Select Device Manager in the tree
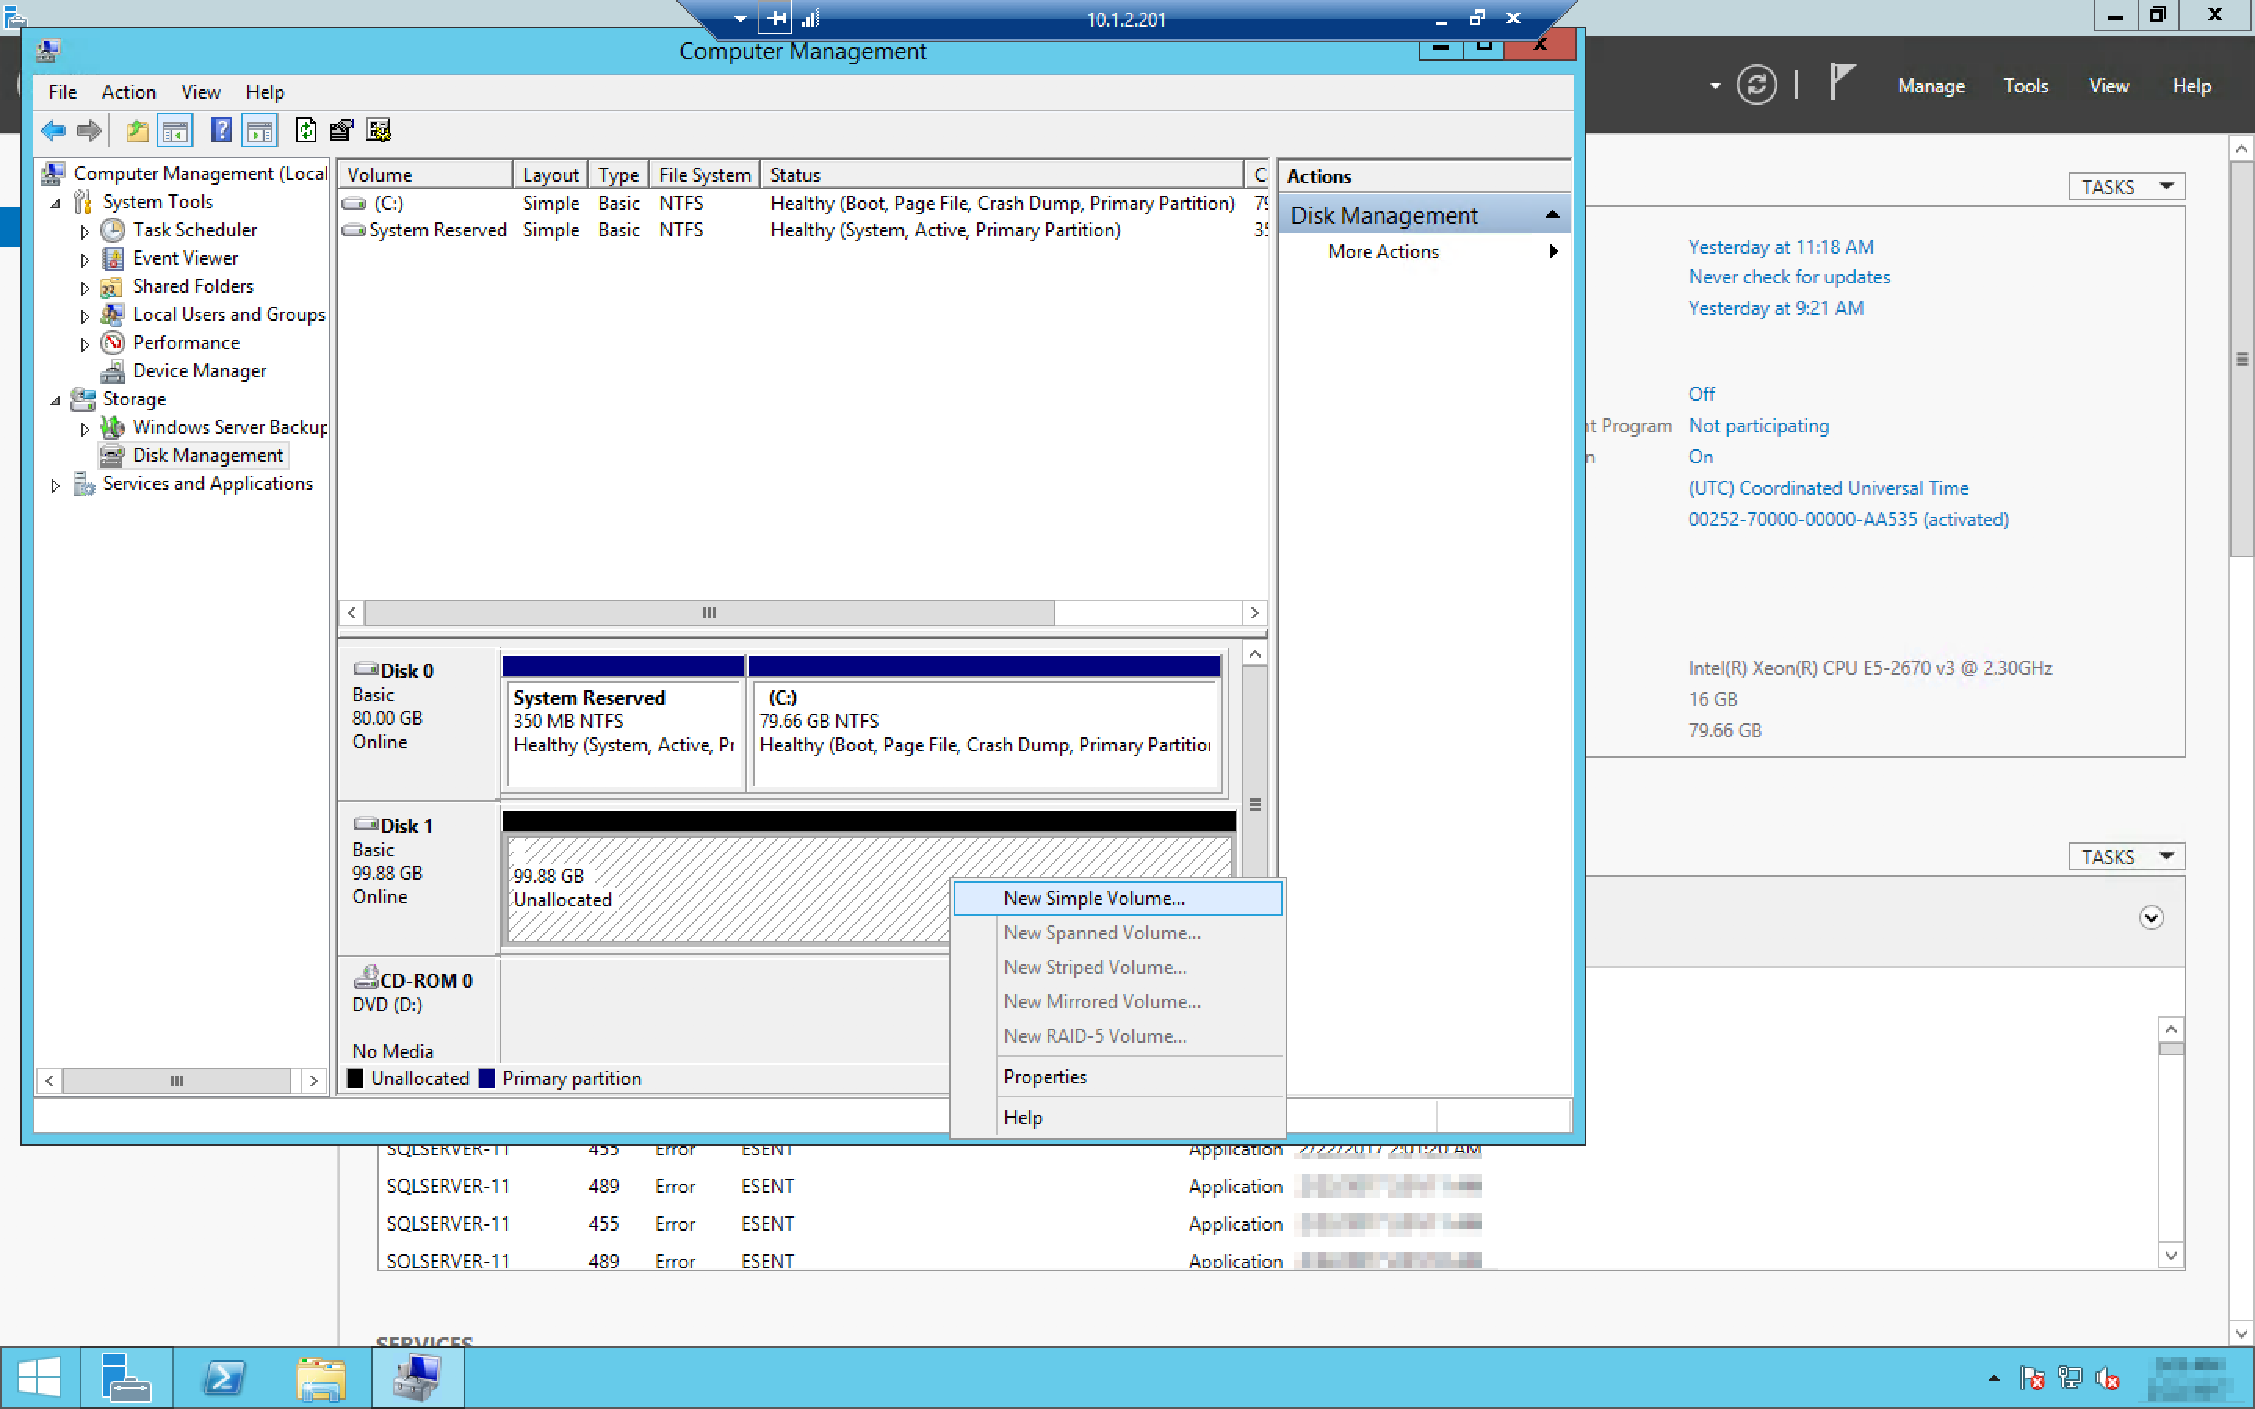This screenshot has width=2255, height=1409. click(x=198, y=371)
